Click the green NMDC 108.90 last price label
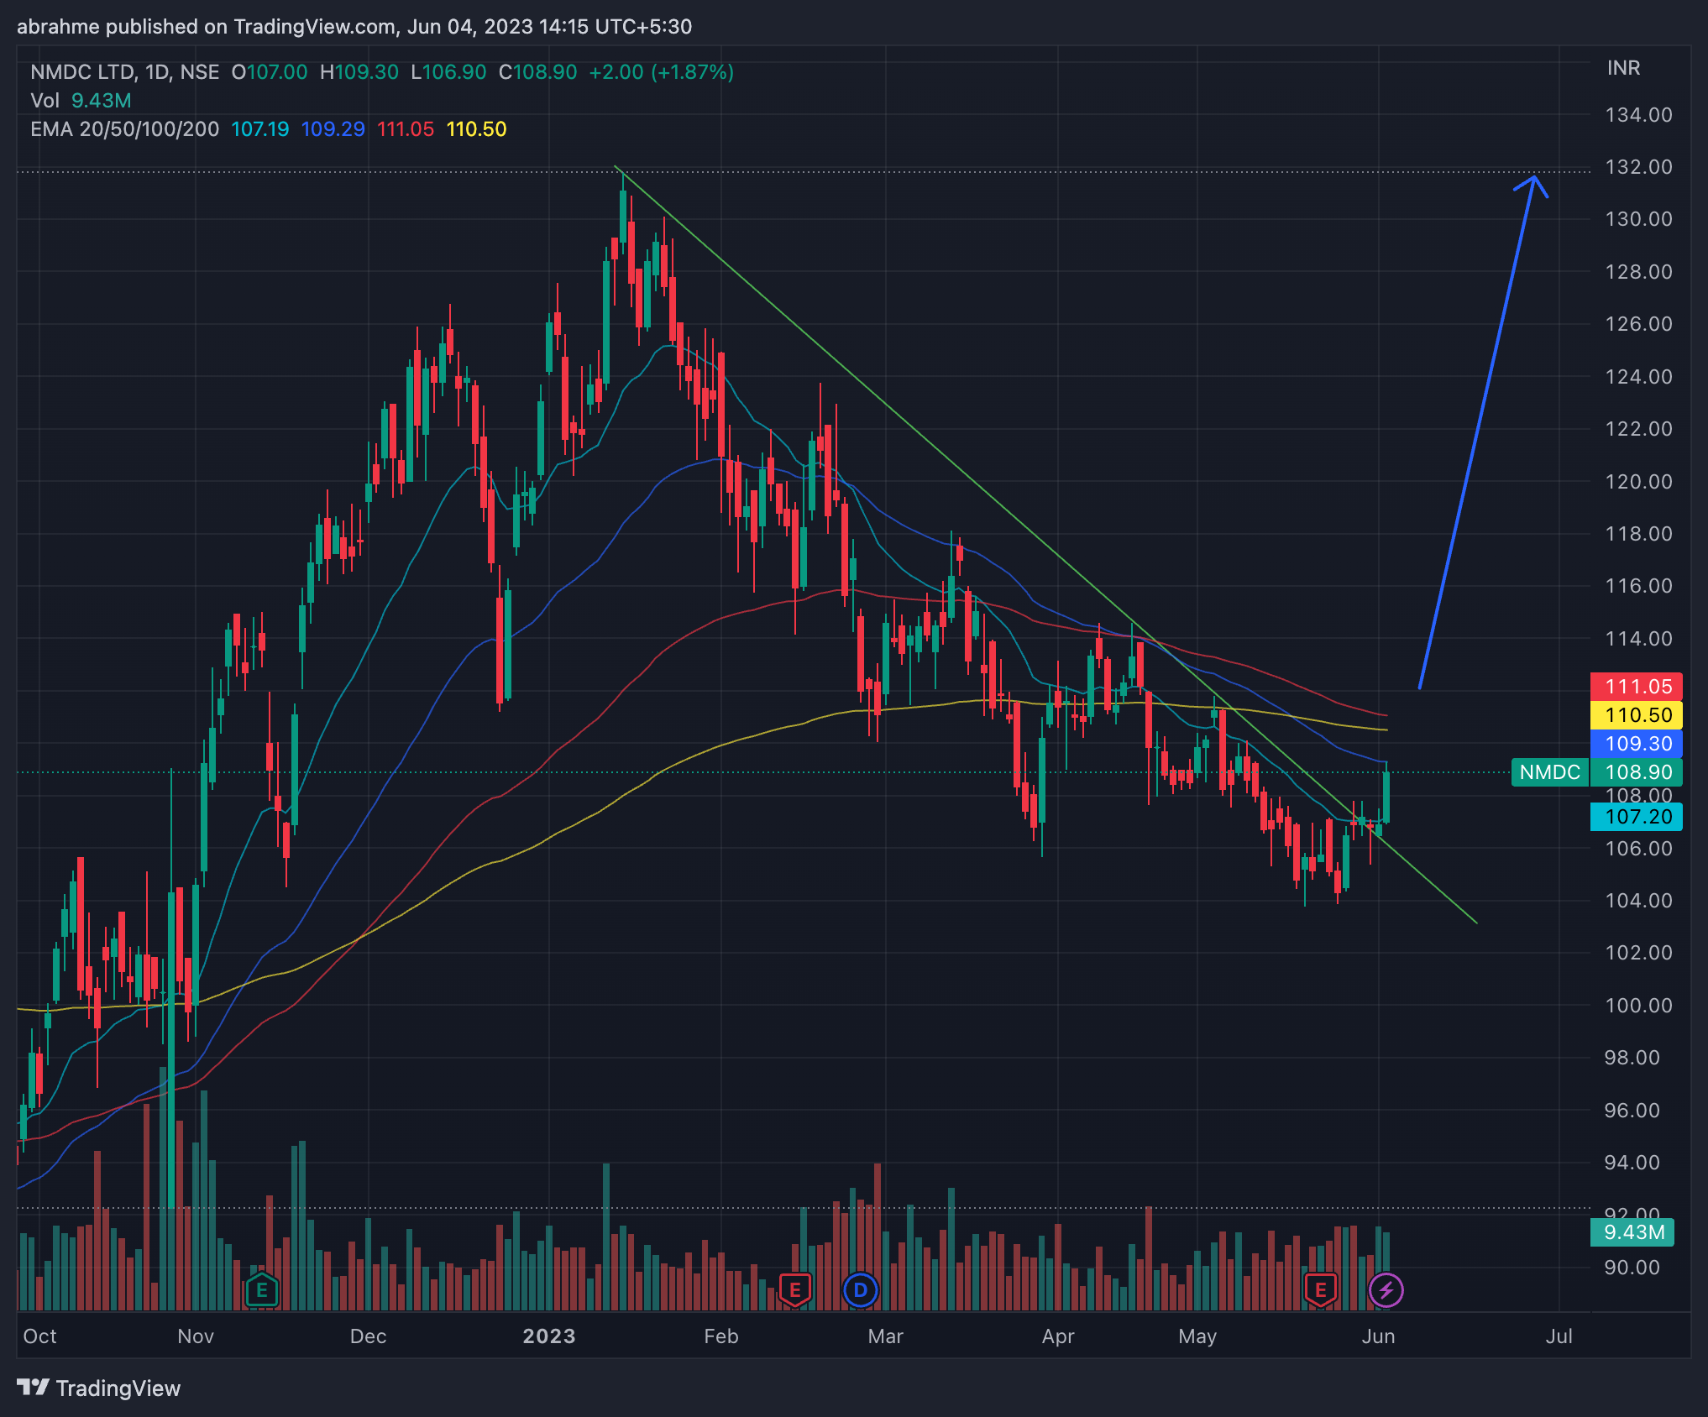1708x1417 pixels. tap(1597, 772)
